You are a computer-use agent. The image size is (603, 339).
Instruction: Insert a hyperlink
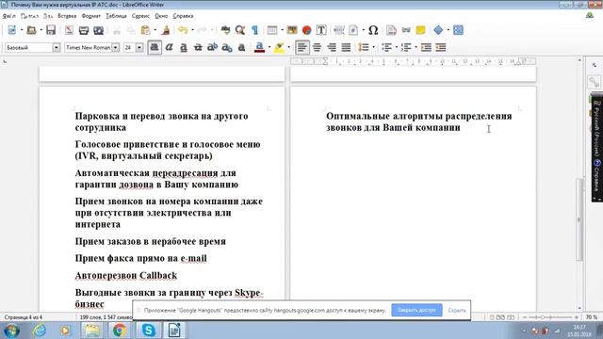click(x=406, y=30)
